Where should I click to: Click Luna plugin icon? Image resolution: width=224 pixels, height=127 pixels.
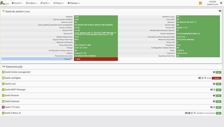click(3, 84)
